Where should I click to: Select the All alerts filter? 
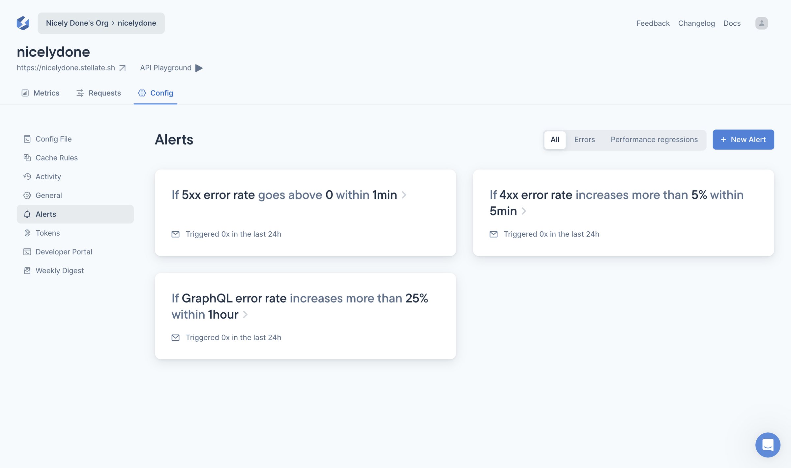pyautogui.click(x=555, y=140)
